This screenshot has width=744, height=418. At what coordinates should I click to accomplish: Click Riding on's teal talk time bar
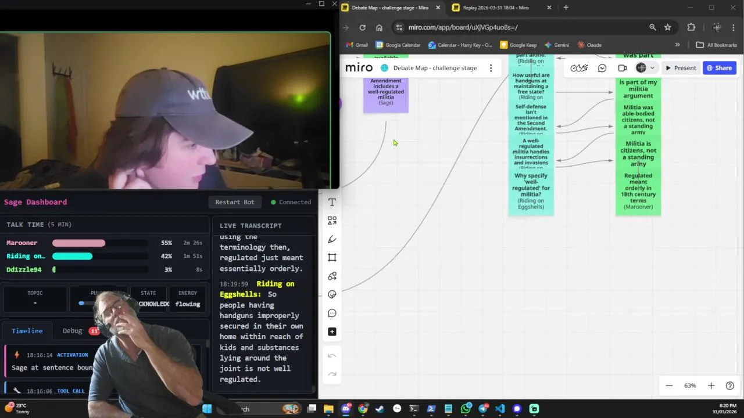(73, 256)
